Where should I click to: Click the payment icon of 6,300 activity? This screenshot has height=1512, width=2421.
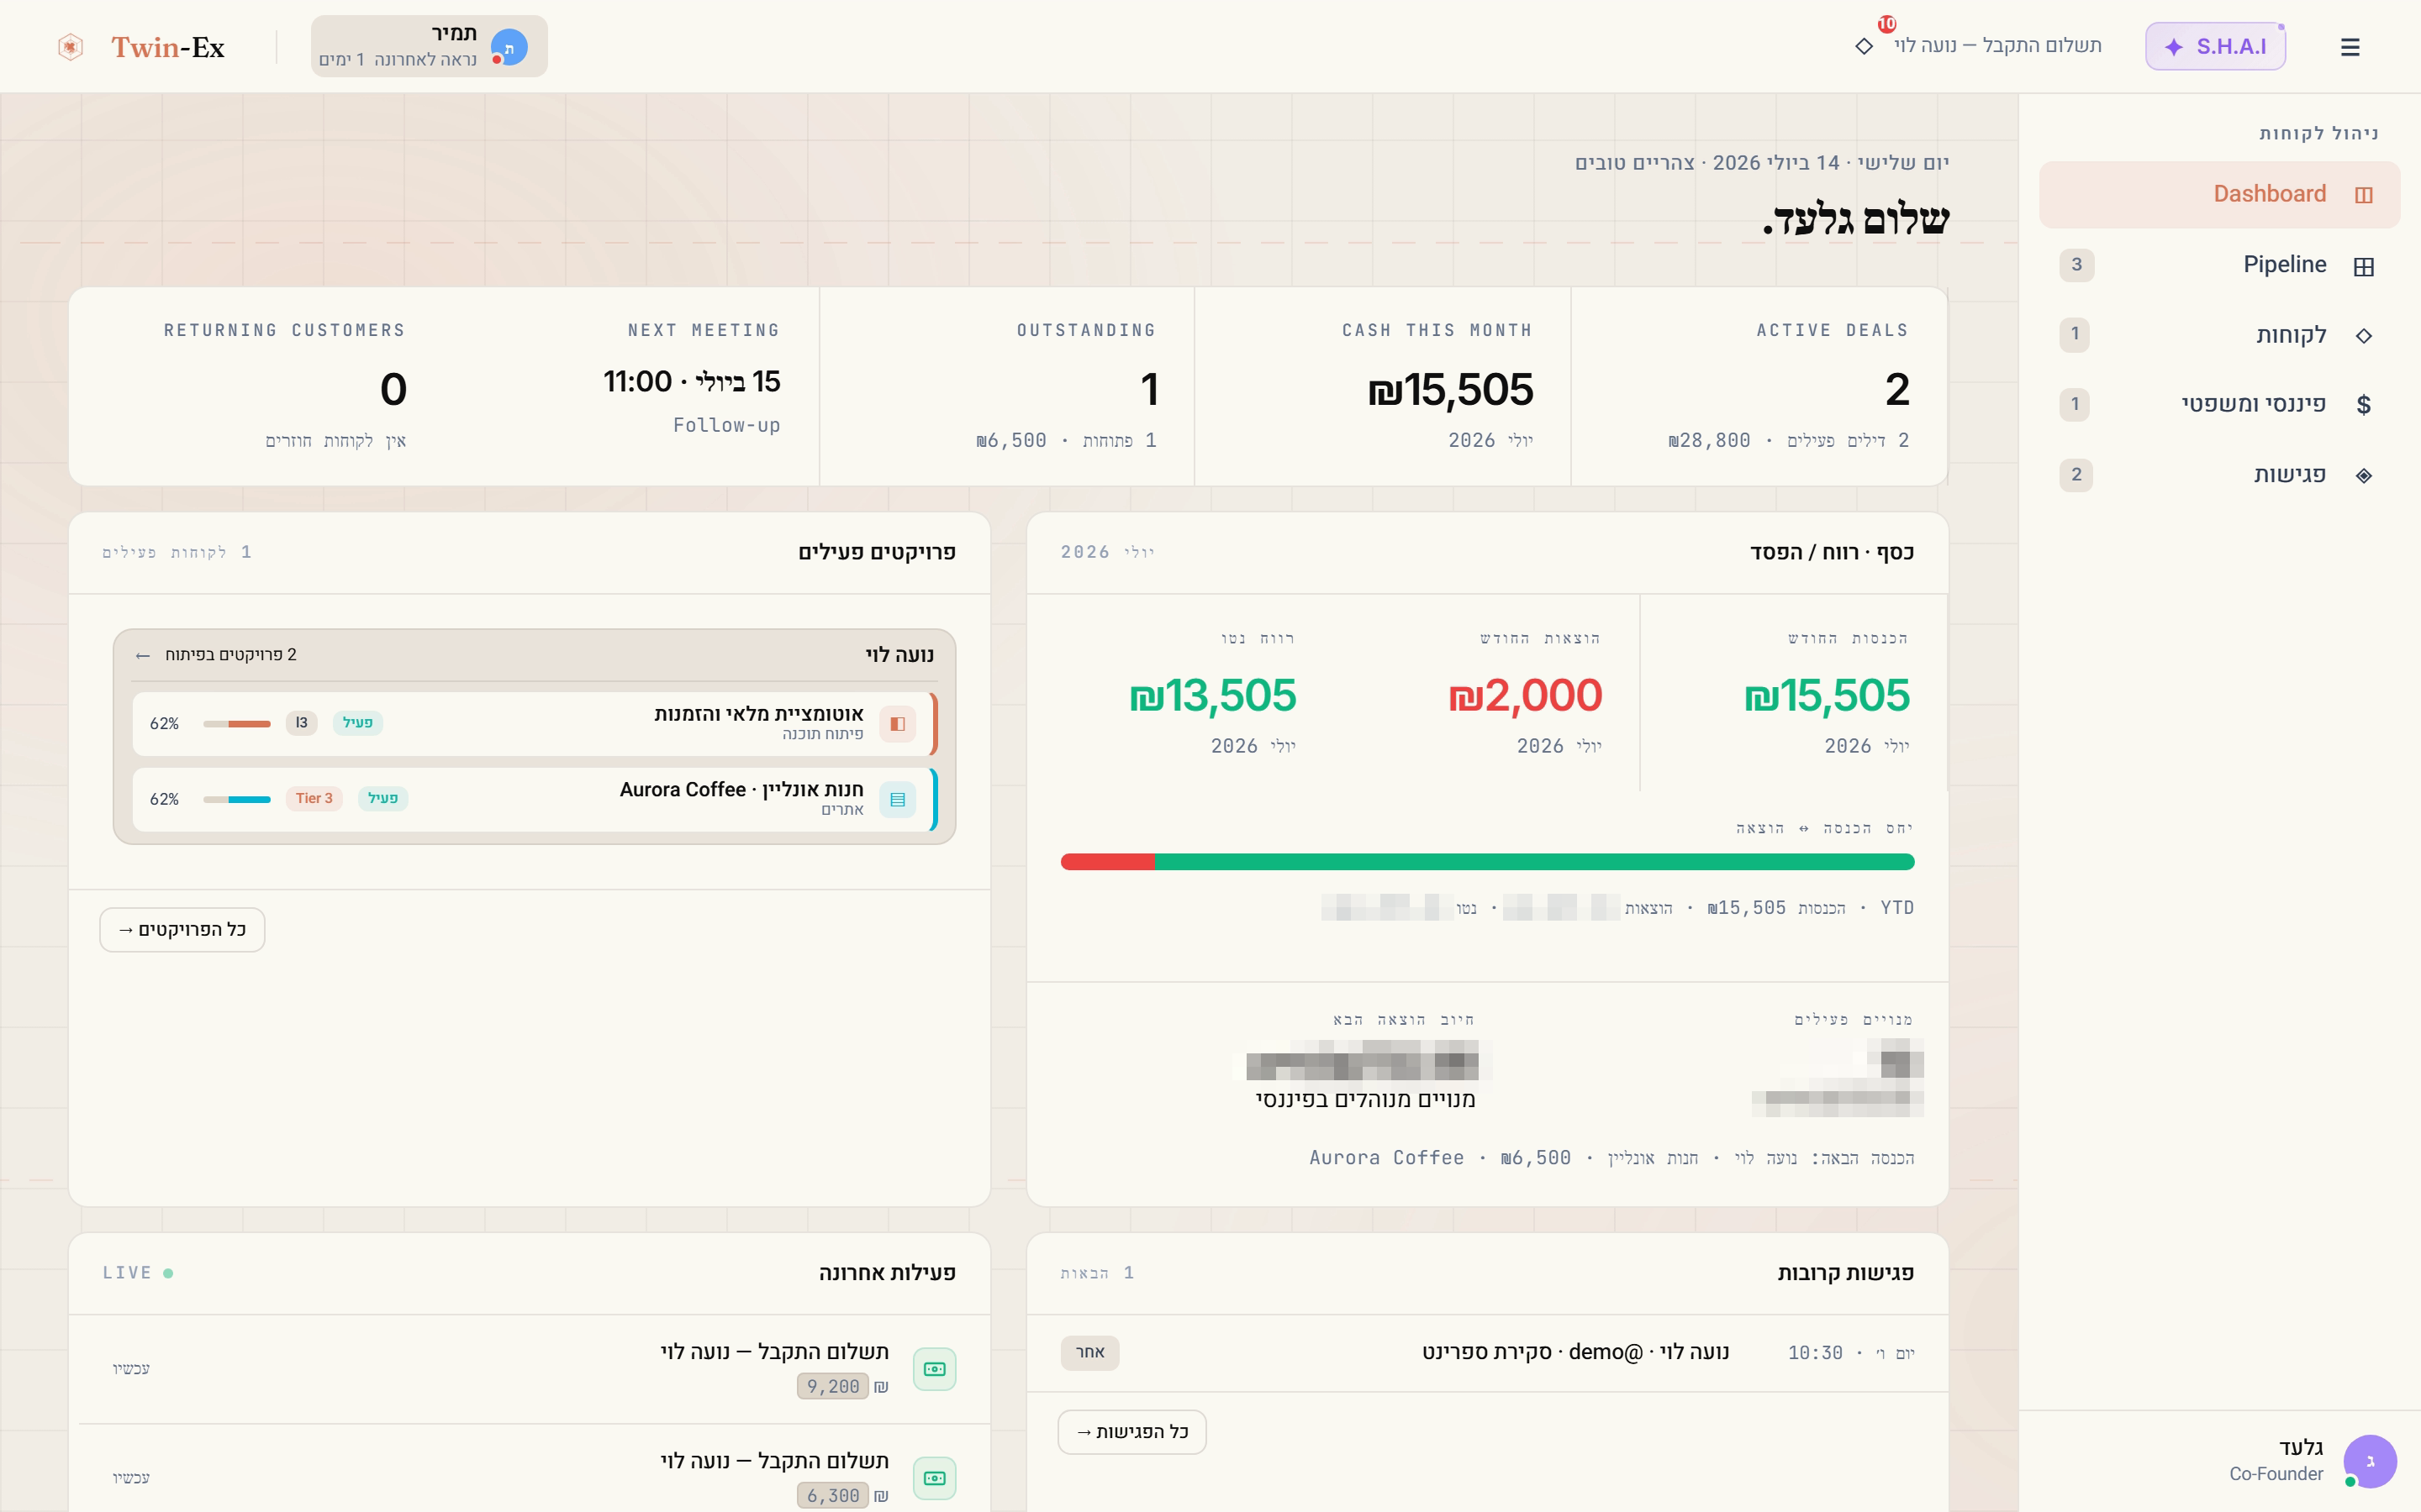[x=935, y=1478]
